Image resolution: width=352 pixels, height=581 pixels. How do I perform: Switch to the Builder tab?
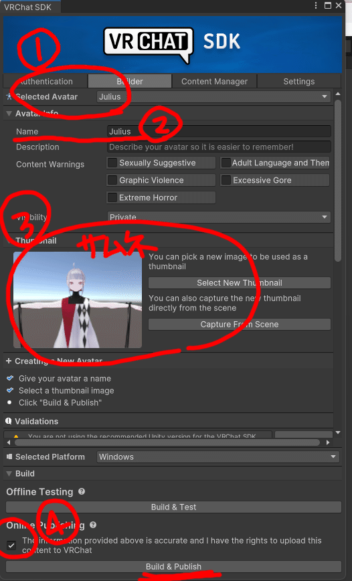(x=130, y=81)
